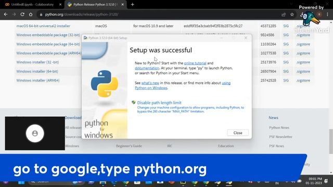This screenshot has width=333, height=187.
Task: Open PSF News footer link
Action: (276, 146)
